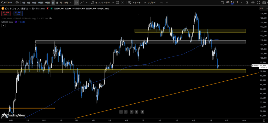Viewport: 268px width, 123px height.
Task: Click the undo arrow
Action: click(161, 2)
